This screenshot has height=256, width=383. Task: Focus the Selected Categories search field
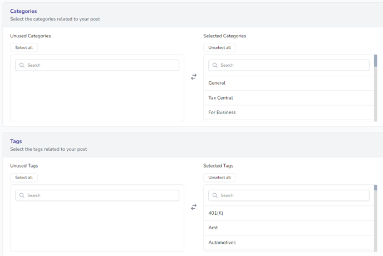[292, 65]
